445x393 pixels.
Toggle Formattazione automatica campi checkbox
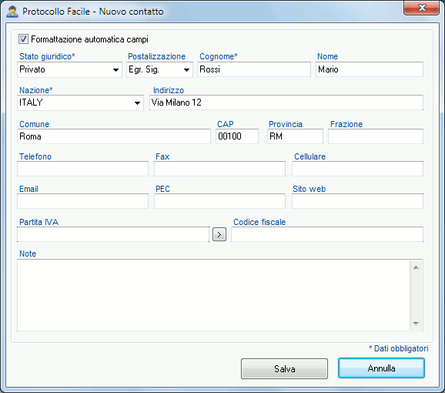[23, 39]
